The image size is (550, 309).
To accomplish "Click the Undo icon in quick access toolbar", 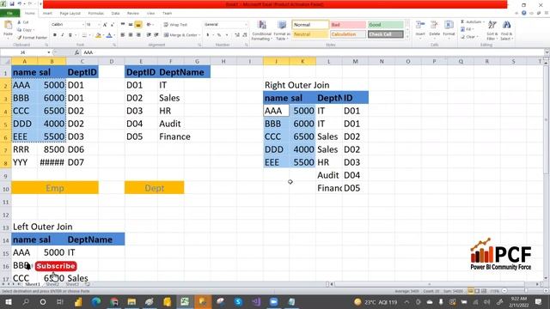I will click(x=20, y=3).
